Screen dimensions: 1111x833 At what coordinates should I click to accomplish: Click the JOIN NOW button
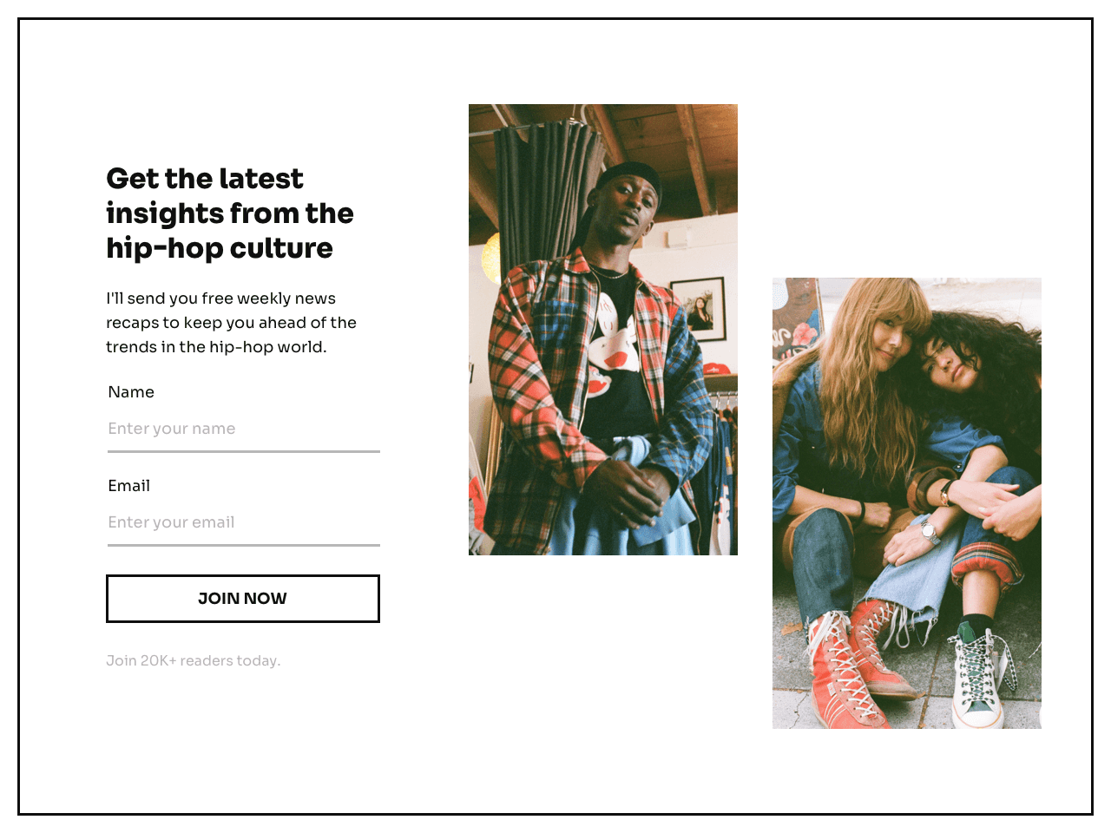(243, 599)
